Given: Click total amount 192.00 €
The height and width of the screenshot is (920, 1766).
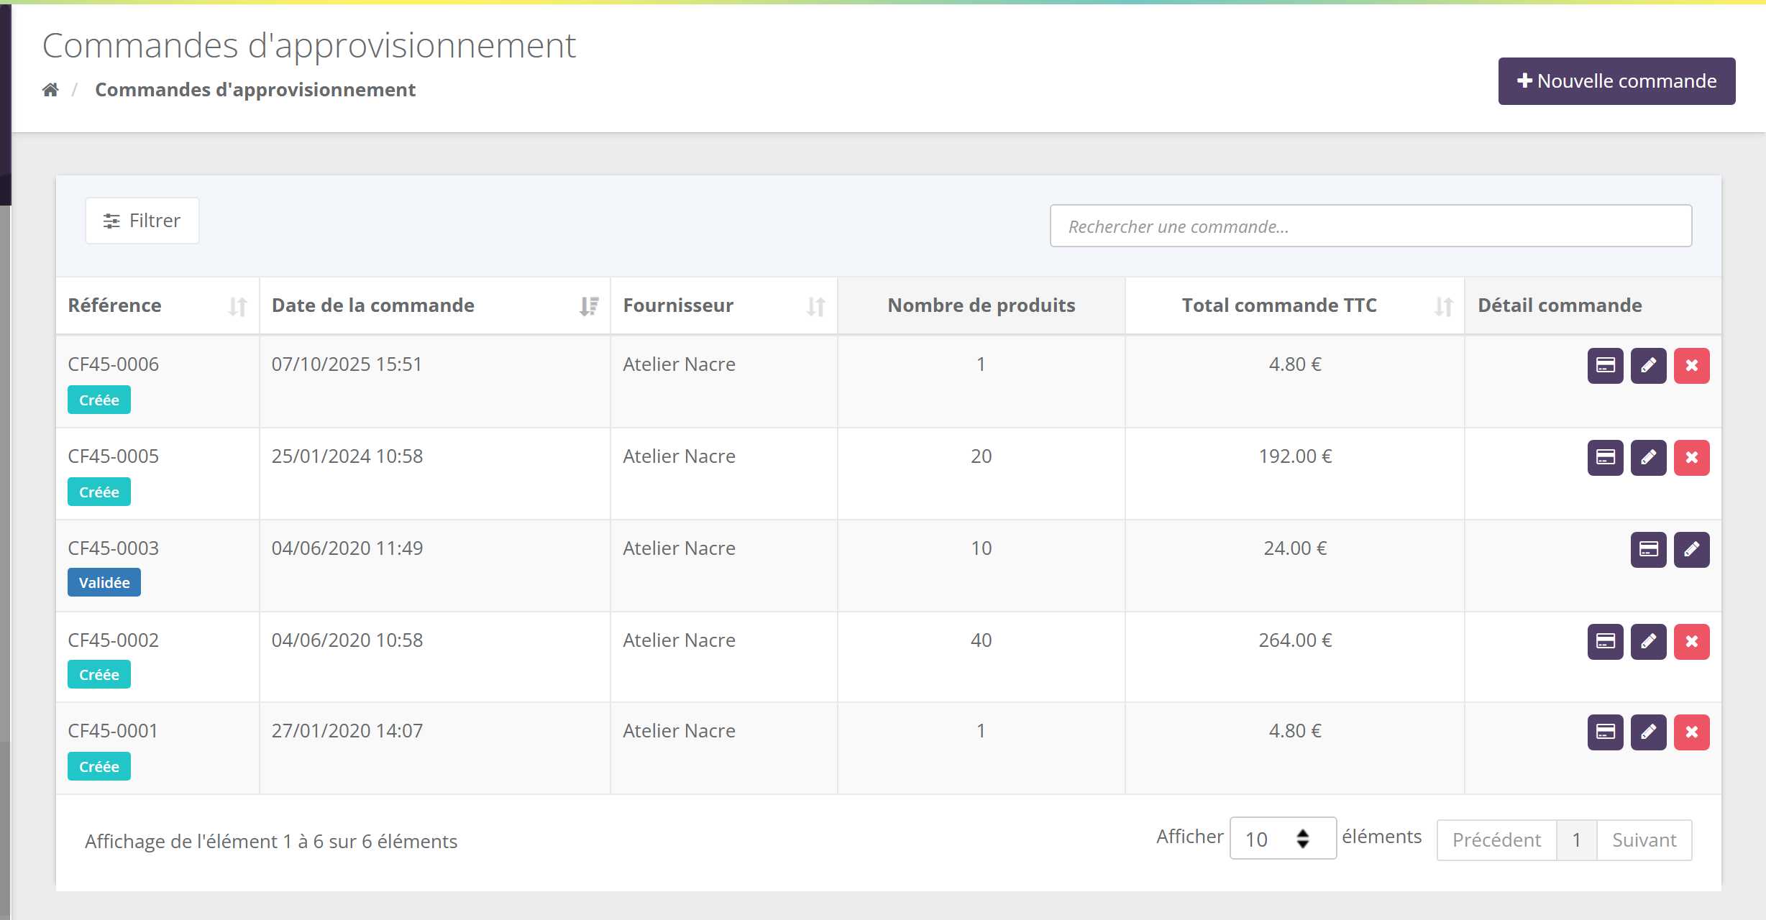Looking at the screenshot, I should point(1295,456).
